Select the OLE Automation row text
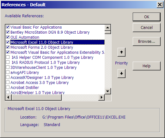The width and height of the screenshot is (165, 138). 25,37
